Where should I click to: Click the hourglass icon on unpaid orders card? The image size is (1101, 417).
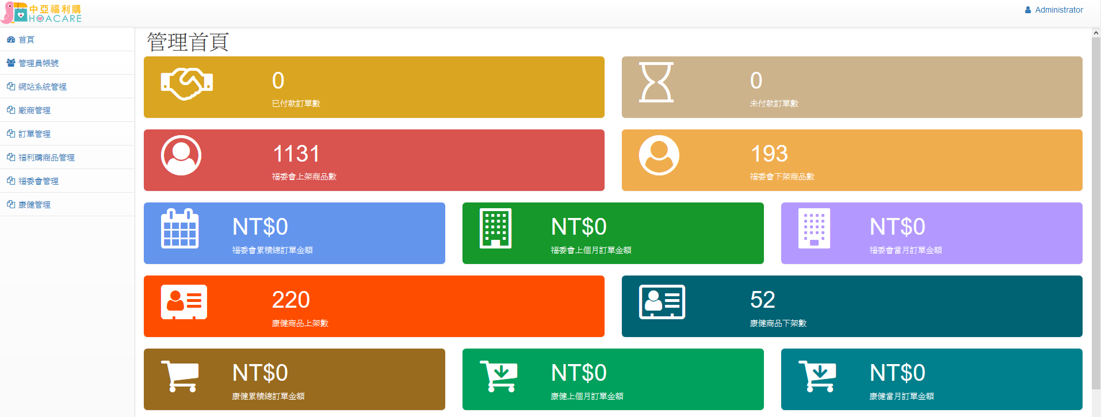(656, 82)
